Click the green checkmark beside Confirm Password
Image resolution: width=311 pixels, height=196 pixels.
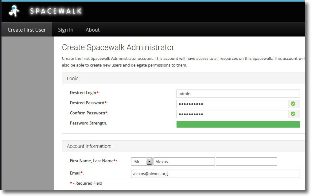click(293, 114)
